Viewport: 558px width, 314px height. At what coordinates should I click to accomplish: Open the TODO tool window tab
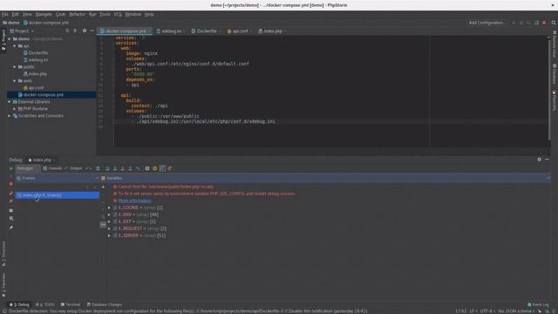pos(45,304)
